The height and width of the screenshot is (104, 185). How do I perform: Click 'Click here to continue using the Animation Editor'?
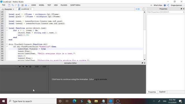click(73, 79)
